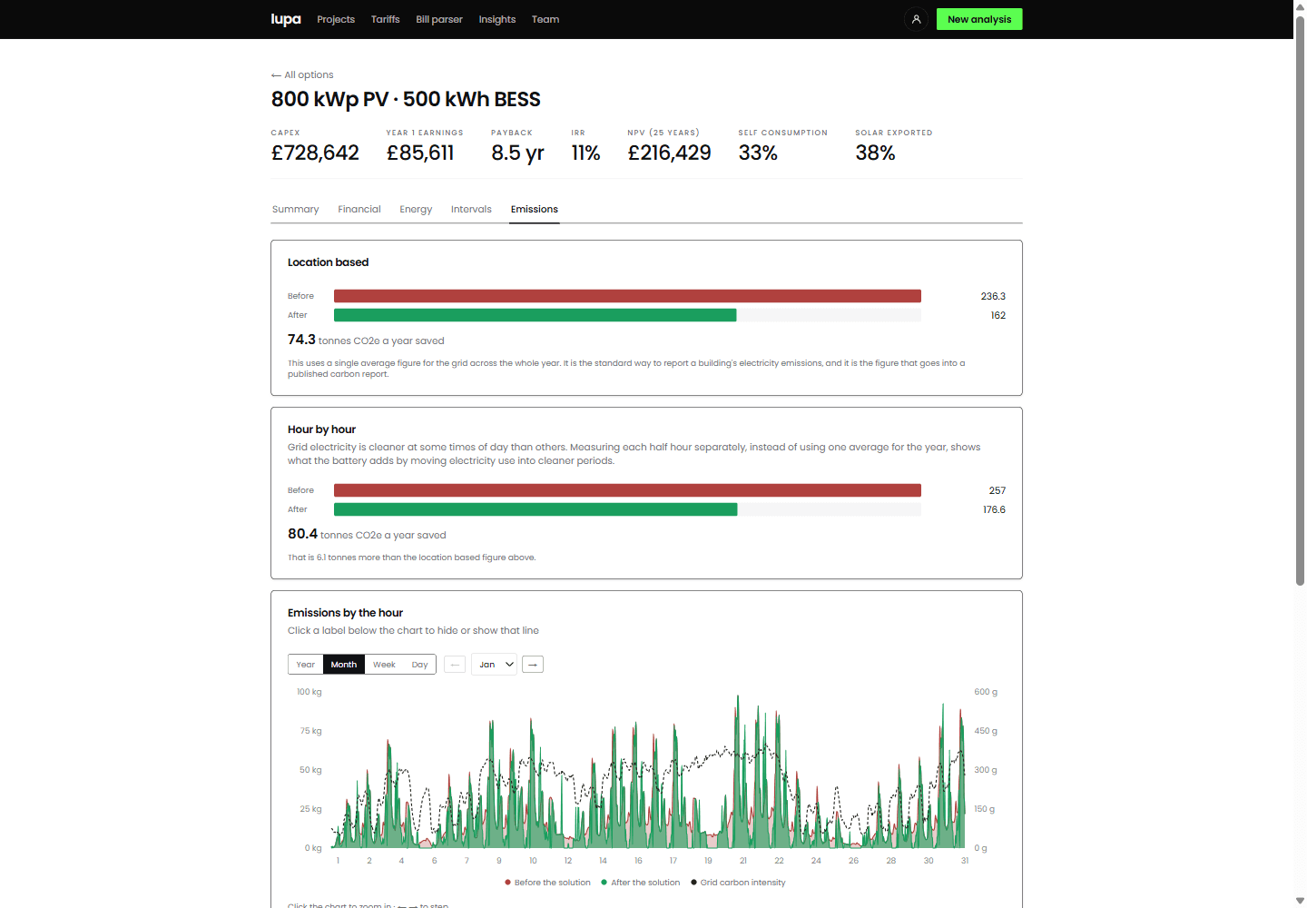Click the IRR value 11%
This screenshot has width=1307, height=908.
(x=586, y=153)
